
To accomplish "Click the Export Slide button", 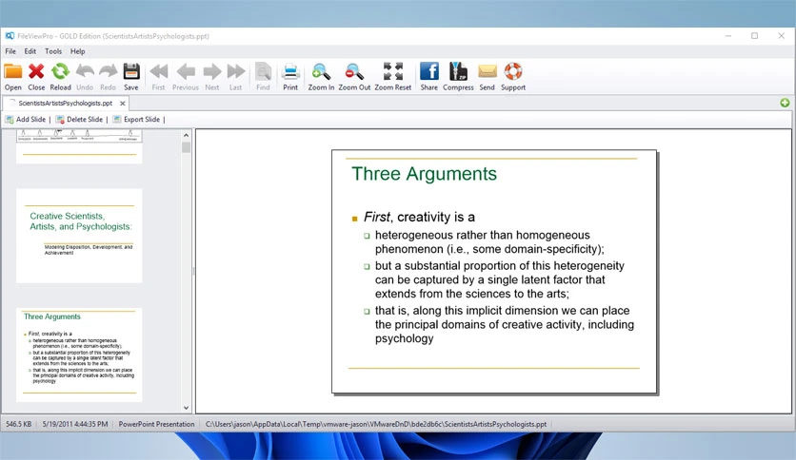I will 136,120.
